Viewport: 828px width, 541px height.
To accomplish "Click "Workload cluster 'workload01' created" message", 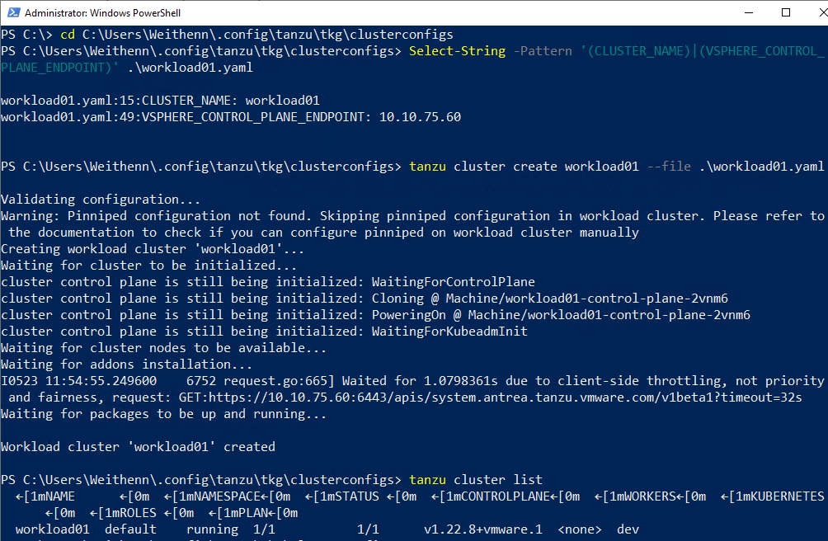I will (138, 447).
